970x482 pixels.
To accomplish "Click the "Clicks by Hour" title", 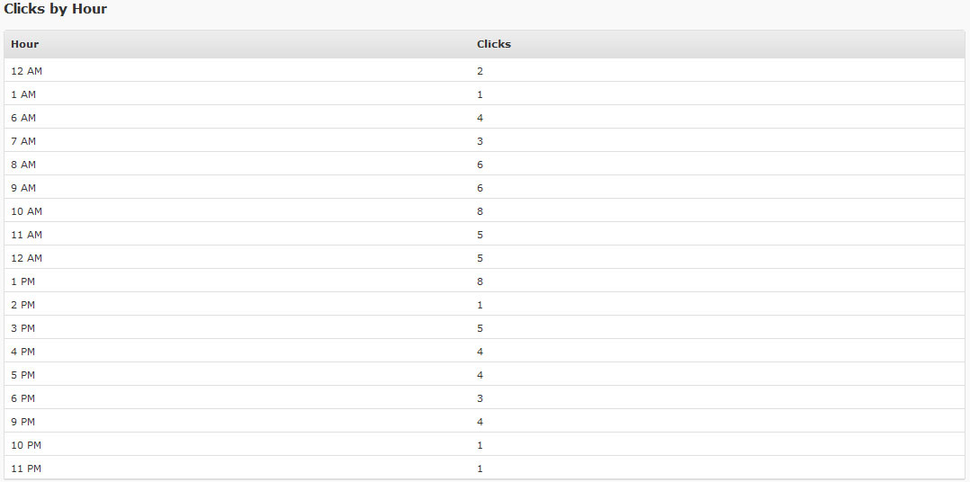I will point(56,9).
